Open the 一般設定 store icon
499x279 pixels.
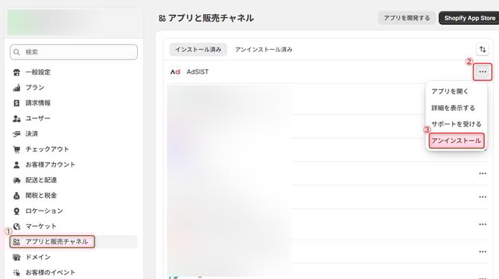tap(16, 72)
